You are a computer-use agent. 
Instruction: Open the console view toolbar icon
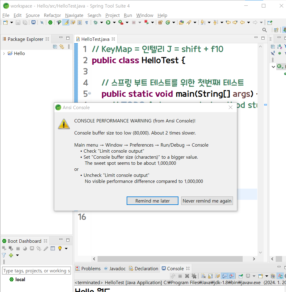[34, 23]
